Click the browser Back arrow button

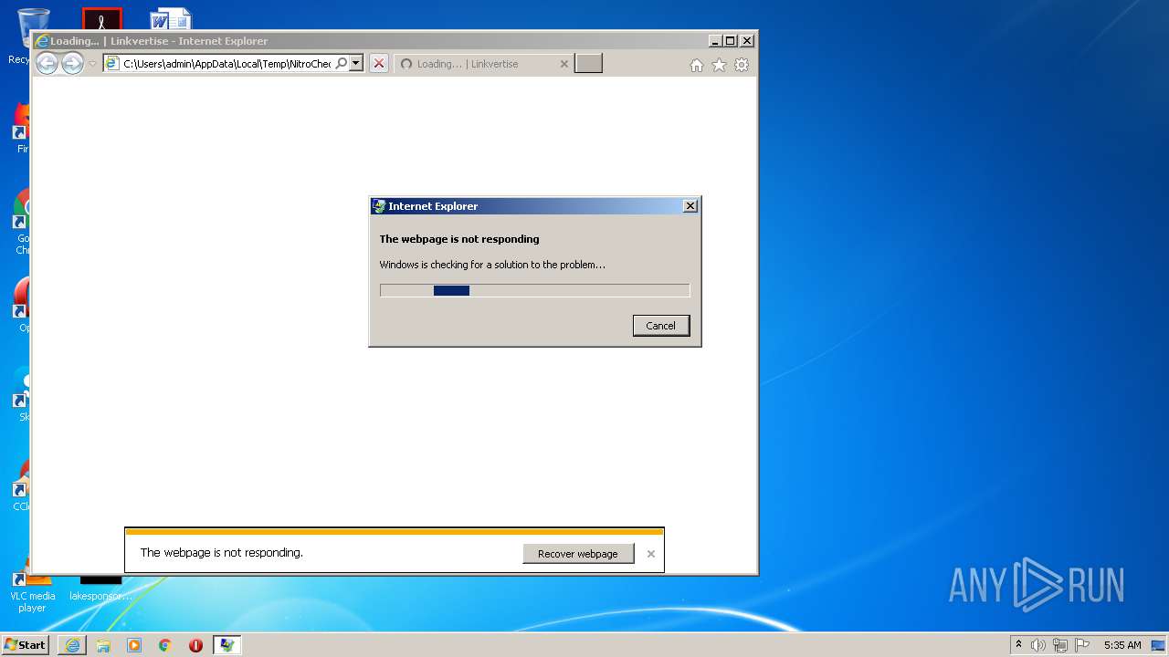(47, 63)
